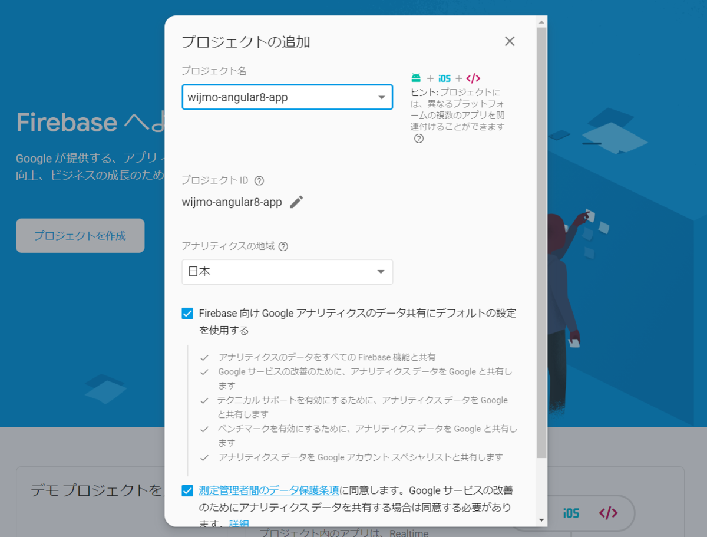The height and width of the screenshot is (537, 707).
Task: Click the text アナリティクスのデータをすべての Firebase 機能と共有
Action: pos(327,357)
